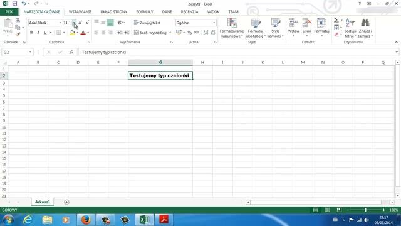Apply the red font color A

pos(83,33)
